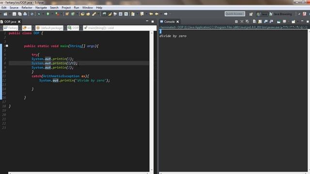The height and width of the screenshot is (174, 310).
Task: Click Ferkary project in breadcrumb
Action: click(x=11, y=28)
